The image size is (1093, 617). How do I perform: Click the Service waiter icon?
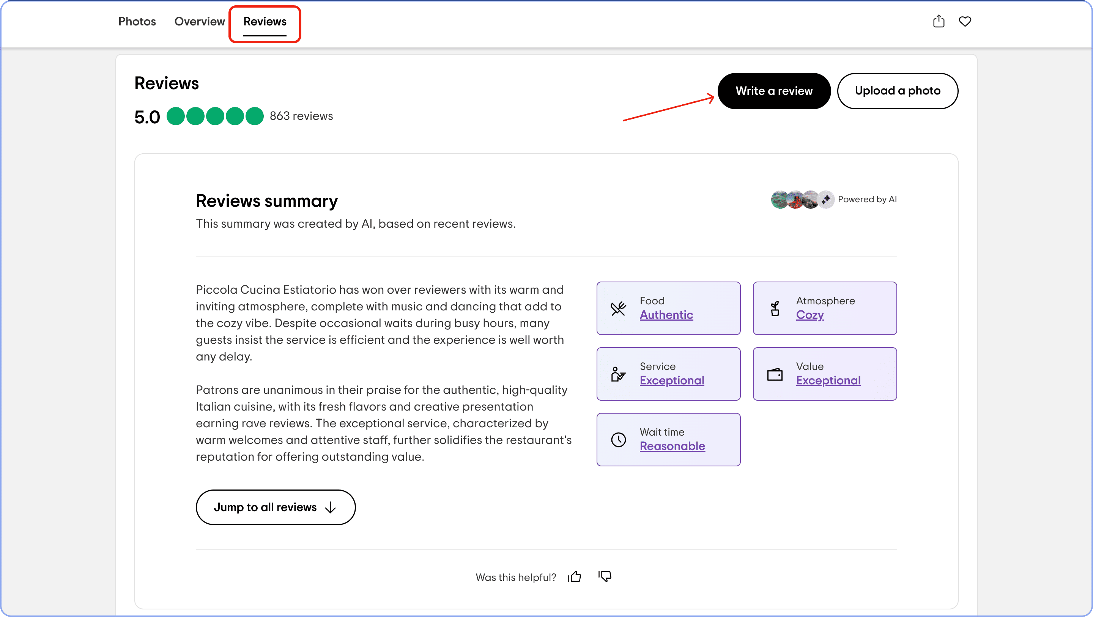click(618, 374)
